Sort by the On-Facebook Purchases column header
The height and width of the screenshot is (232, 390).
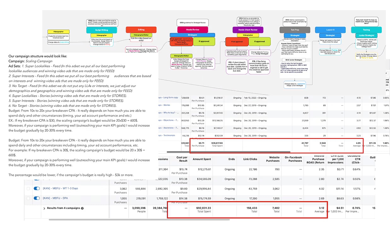tap(293, 159)
